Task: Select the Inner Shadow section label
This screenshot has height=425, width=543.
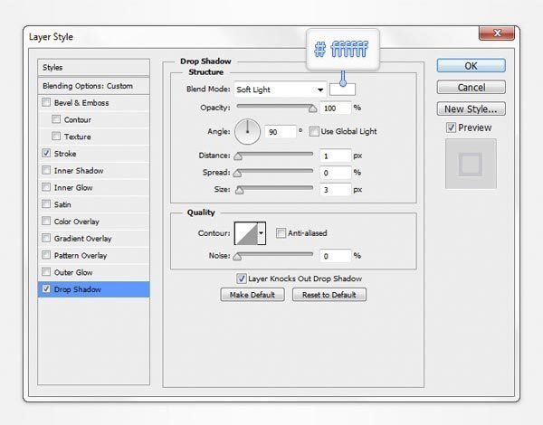Action: (79, 171)
